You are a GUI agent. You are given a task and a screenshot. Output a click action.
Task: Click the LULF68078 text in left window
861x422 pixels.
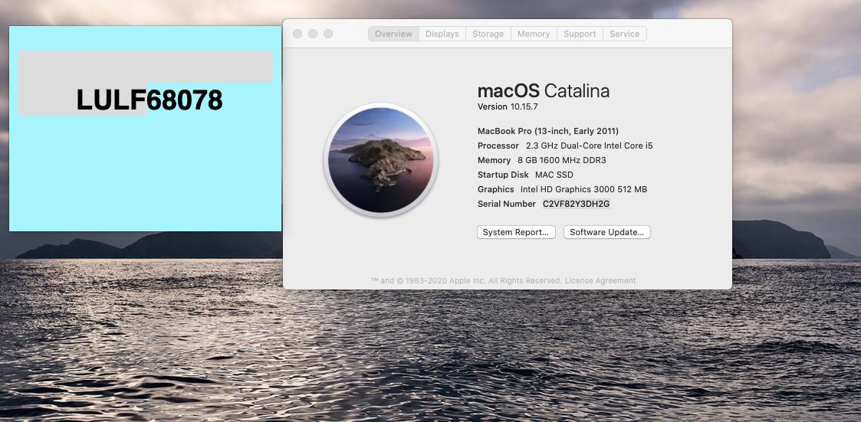150,100
